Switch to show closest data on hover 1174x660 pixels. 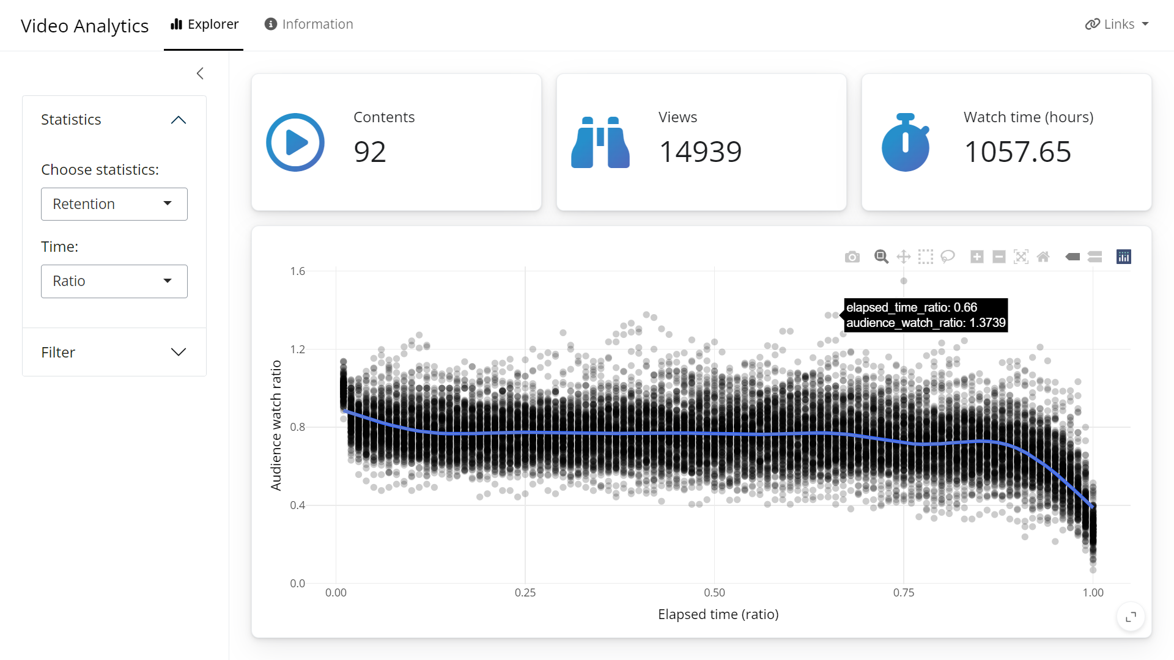click(1072, 257)
